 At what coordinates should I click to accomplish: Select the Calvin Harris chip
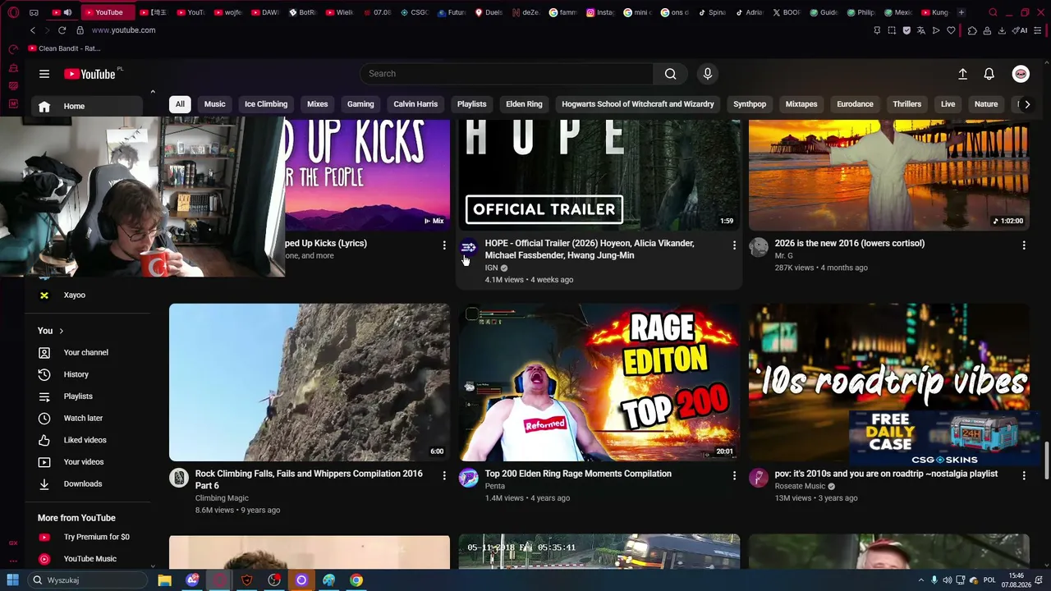point(415,104)
